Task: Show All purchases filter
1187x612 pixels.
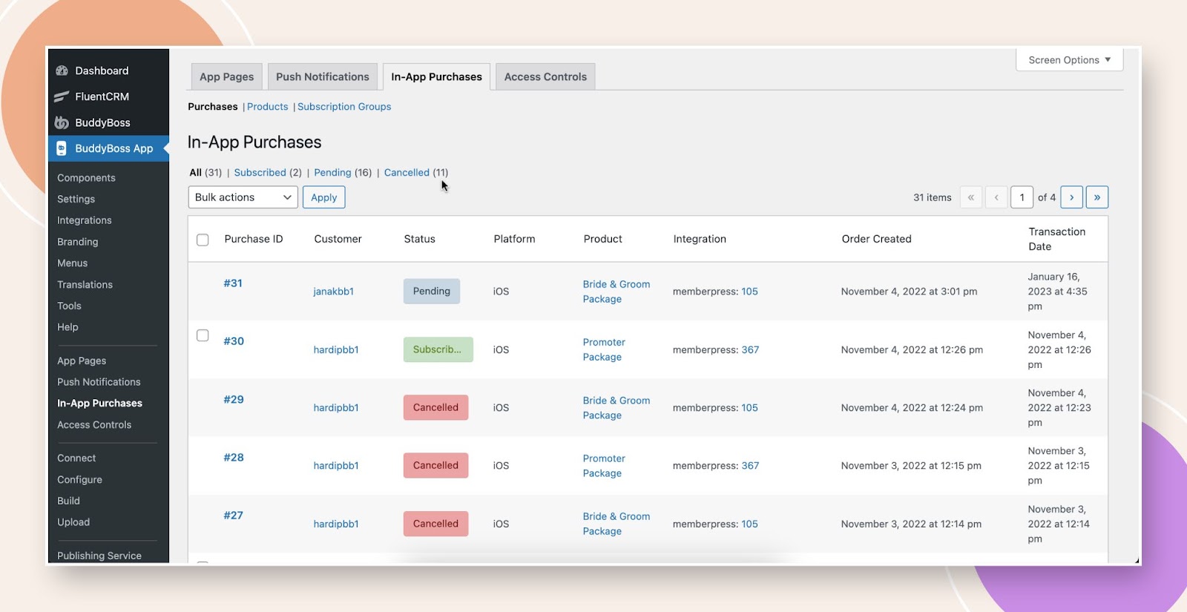Action: 196,172
